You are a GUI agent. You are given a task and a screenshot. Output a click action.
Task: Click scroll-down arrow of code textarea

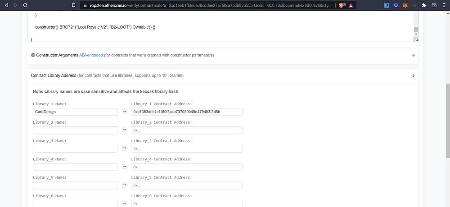416,34
